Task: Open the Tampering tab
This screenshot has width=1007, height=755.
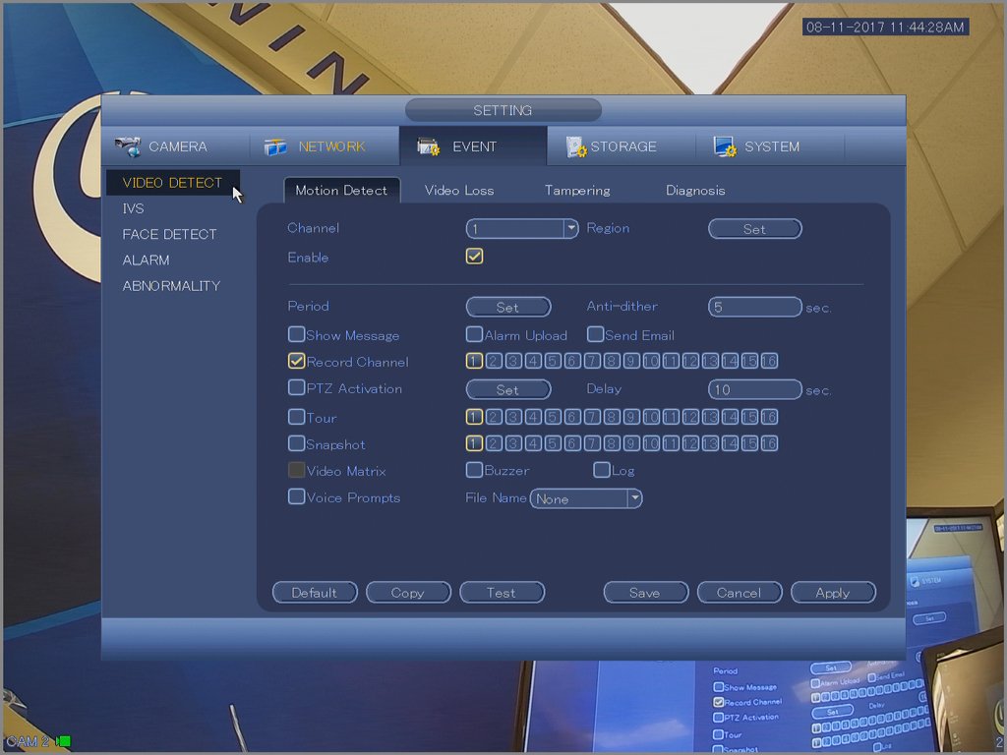Action: [x=577, y=191]
